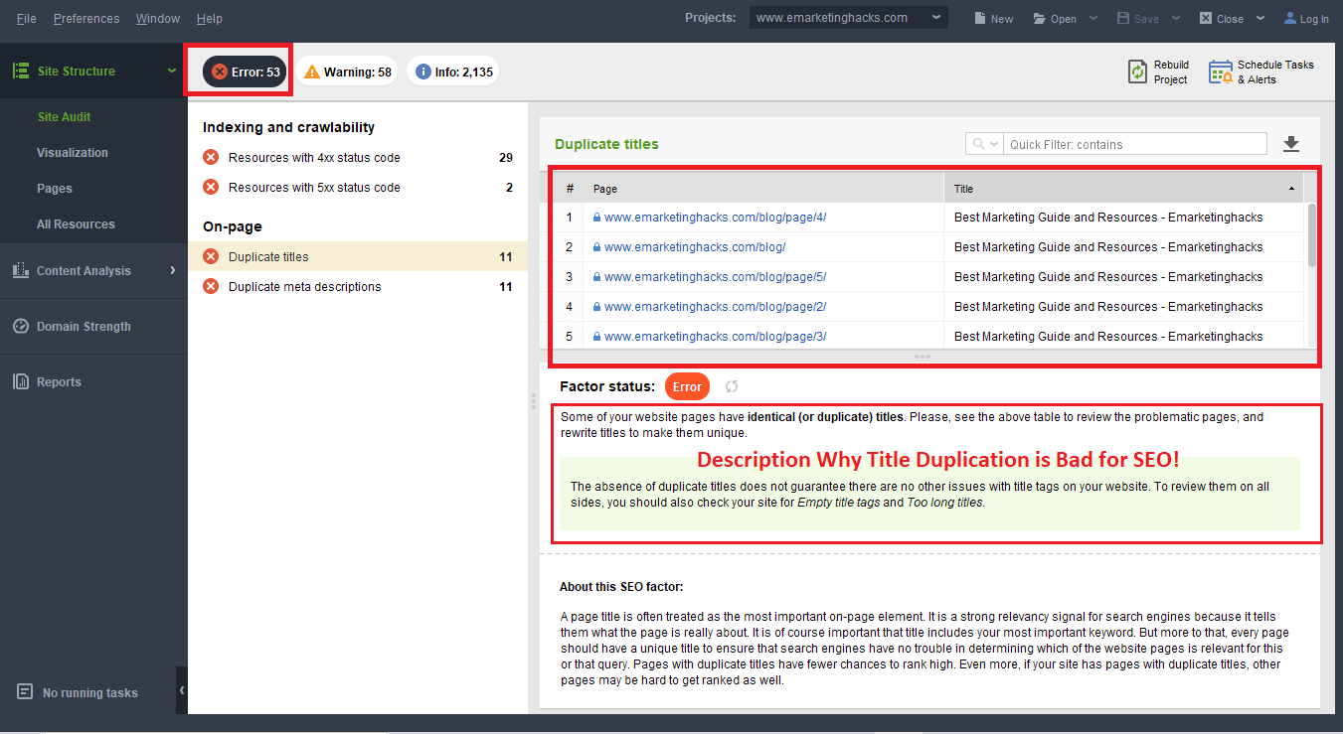Expand the arrow next to Close
Viewport: 1343px width, 734px height.
tap(1260, 18)
